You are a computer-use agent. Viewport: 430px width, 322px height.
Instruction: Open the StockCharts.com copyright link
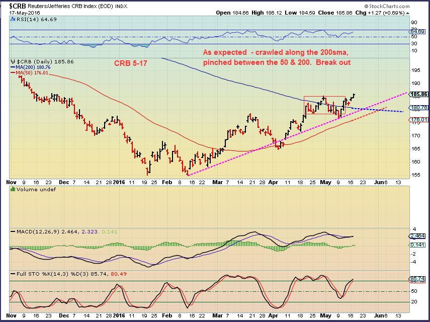(x=387, y=6)
